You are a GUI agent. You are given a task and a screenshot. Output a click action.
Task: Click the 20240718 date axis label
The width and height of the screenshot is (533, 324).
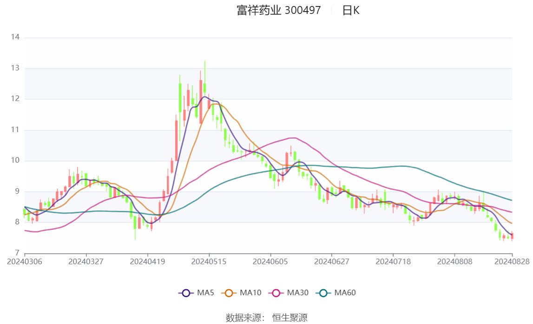[x=393, y=261]
